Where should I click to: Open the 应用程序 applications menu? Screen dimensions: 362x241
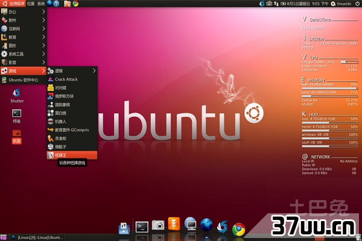[13, 4]
